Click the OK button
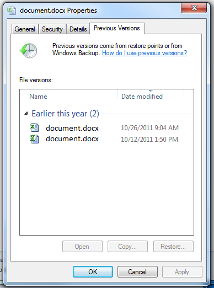This screenshot has width=214, height=288. [x=93, y=271]
